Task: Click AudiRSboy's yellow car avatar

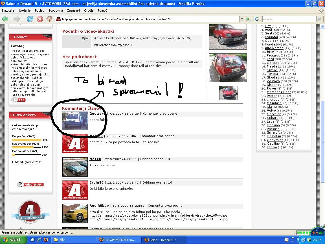Action: pyautogui.click(x=75, y=213)
